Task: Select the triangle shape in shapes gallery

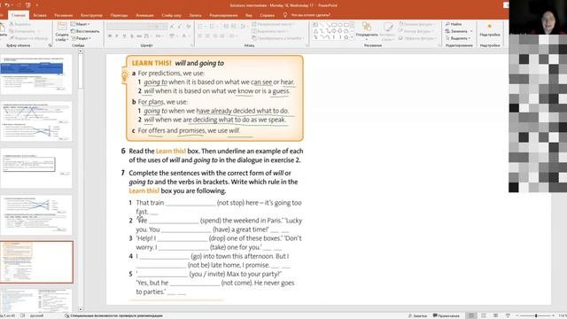Action: tap(315, 31)
